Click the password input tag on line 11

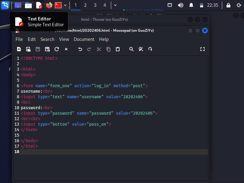89,113
